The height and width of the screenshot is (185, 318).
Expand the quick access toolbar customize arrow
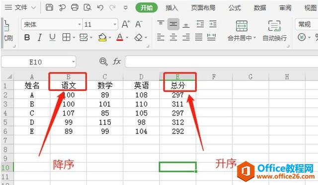(x=126, y=8)
